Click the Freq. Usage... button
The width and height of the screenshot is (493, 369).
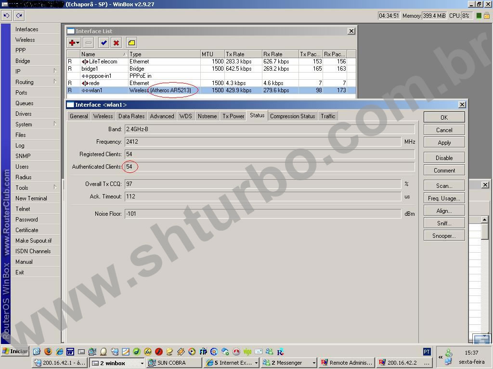[x=444, y=198]
